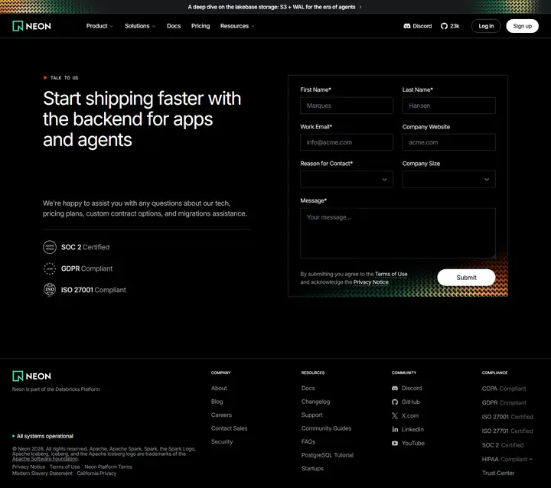551x488 pixels.
Task: Open the About link in footer
Action: (x=219, y=389)
